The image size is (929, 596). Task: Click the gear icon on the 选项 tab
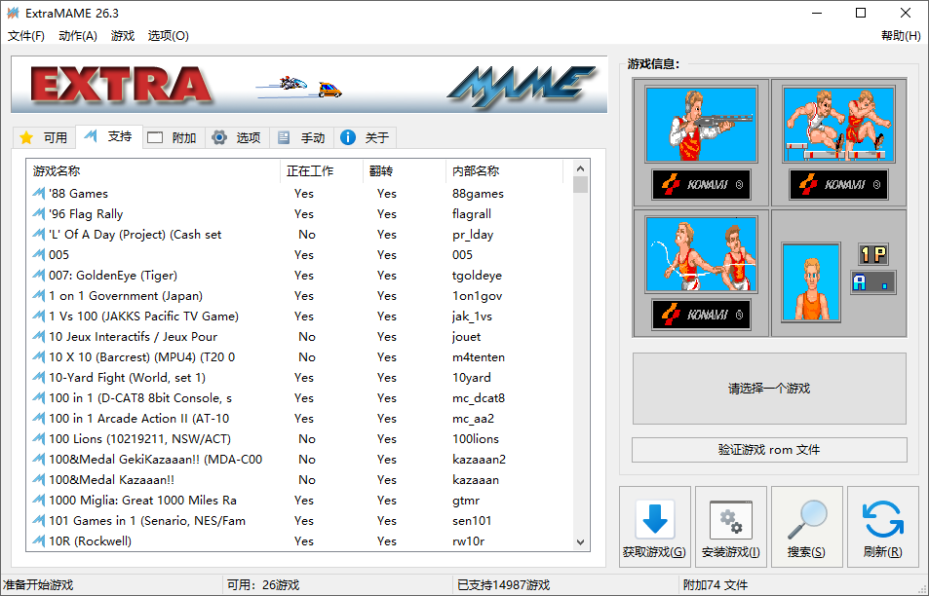coord(220,136)
